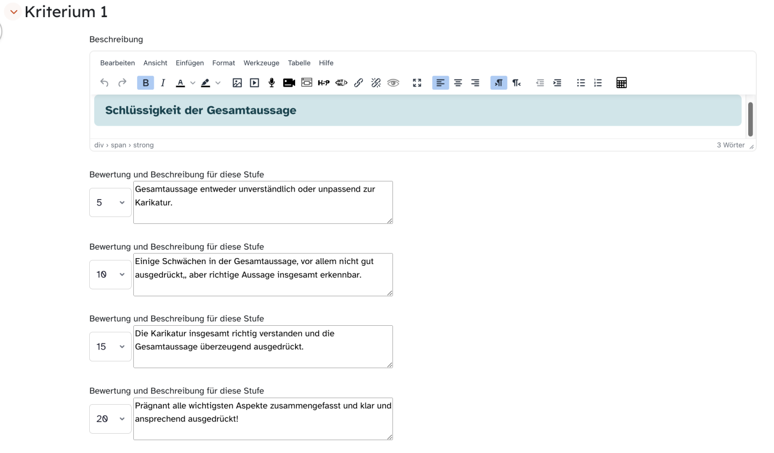Record audio with microphone icon

pyautogui.click(x=271, y=83)
